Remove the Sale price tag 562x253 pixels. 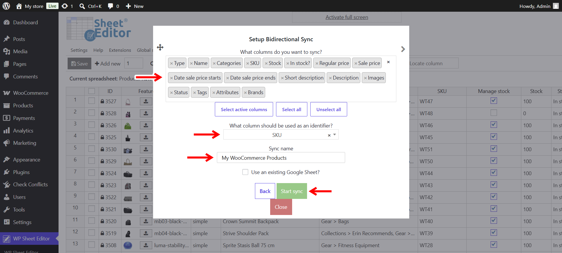tap(356, 63)
